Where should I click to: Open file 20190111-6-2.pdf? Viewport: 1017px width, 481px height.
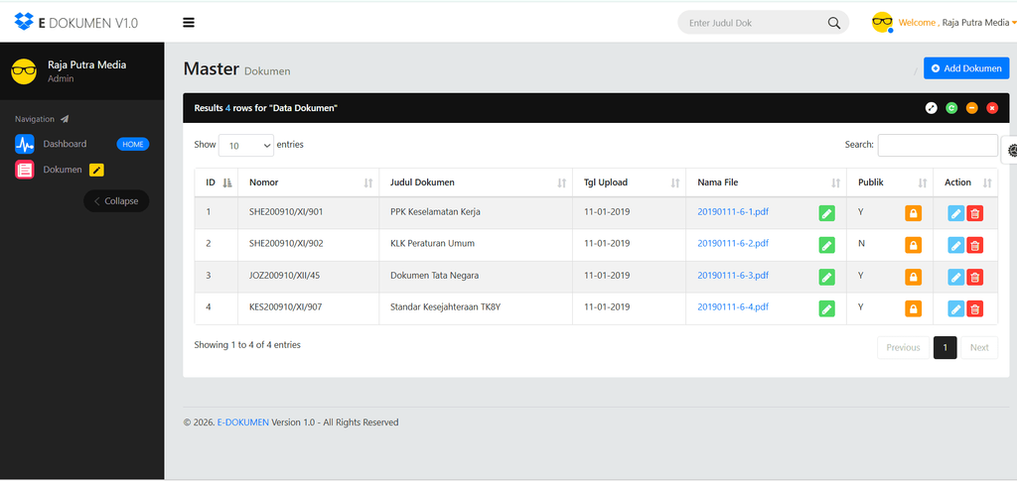[733, 243]
